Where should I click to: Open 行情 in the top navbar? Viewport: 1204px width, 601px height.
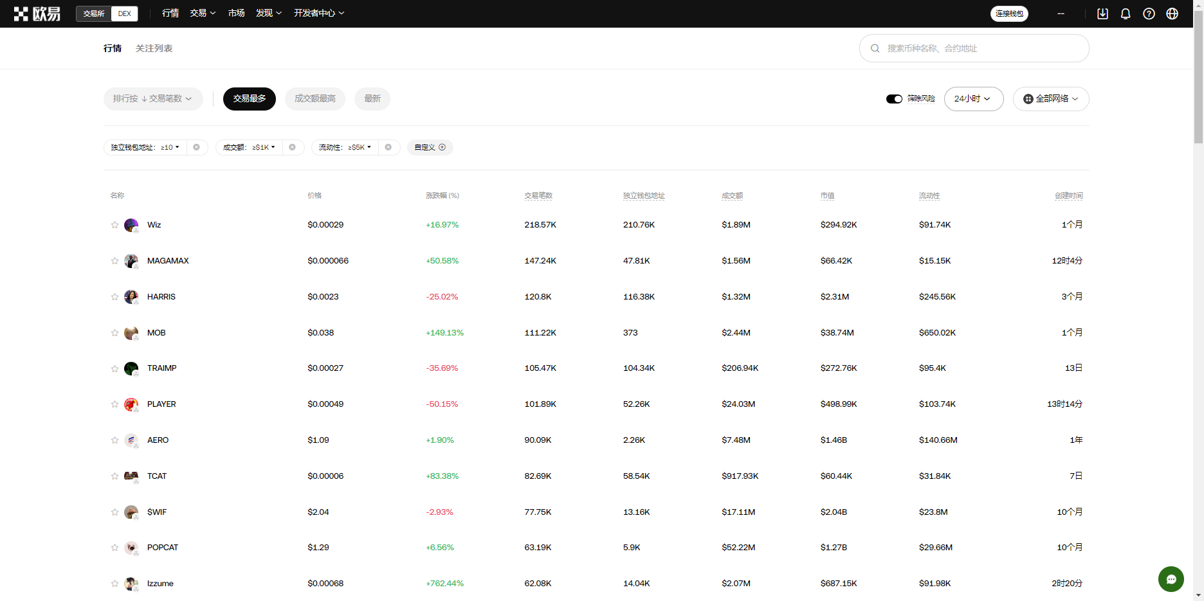click(x=170, y=13)
